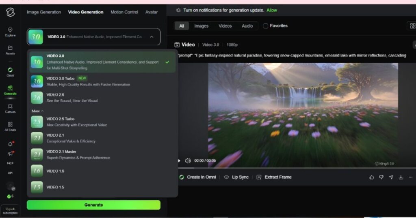Select VIDEO 2.1 model option
This screenshot has height=218, width=416.
102,138
